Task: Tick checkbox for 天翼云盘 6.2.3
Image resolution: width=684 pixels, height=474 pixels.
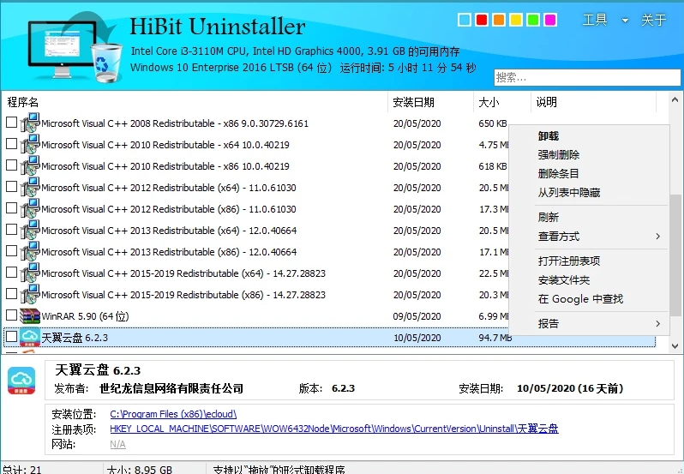Action: tap(11, 336)
